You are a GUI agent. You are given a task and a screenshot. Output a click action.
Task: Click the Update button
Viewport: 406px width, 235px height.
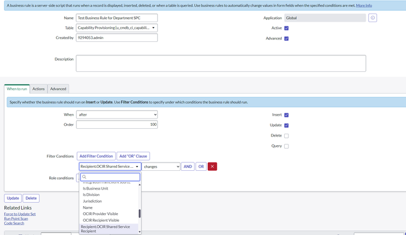[13, 198]
